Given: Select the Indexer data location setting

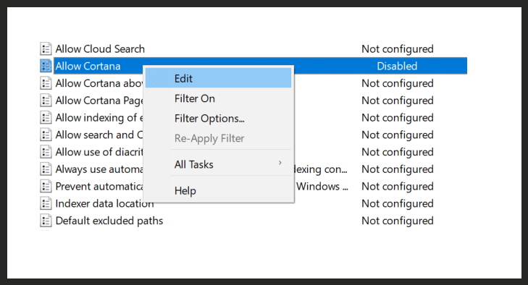Looking at the screenshot, I should [104, 203].
